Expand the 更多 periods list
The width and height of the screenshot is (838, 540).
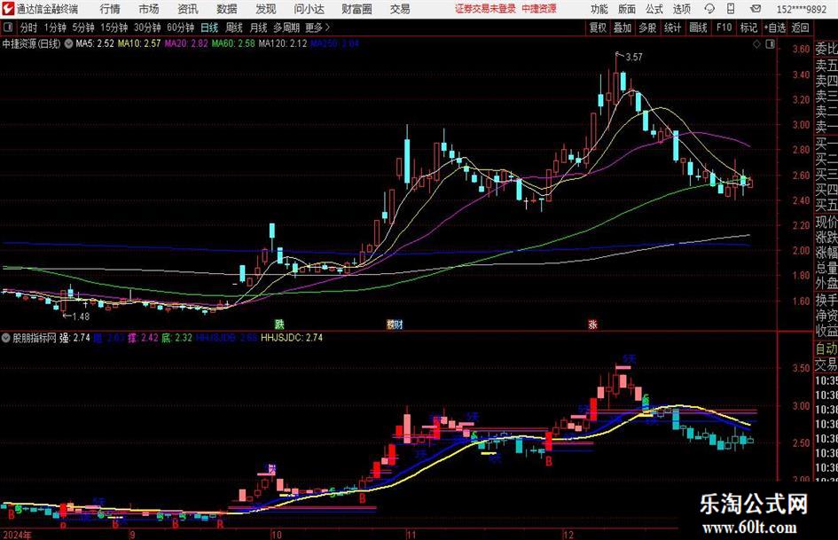318,27
